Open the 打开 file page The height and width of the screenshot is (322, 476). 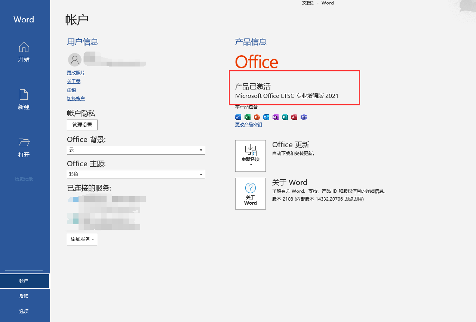click(x=24, y=148)
